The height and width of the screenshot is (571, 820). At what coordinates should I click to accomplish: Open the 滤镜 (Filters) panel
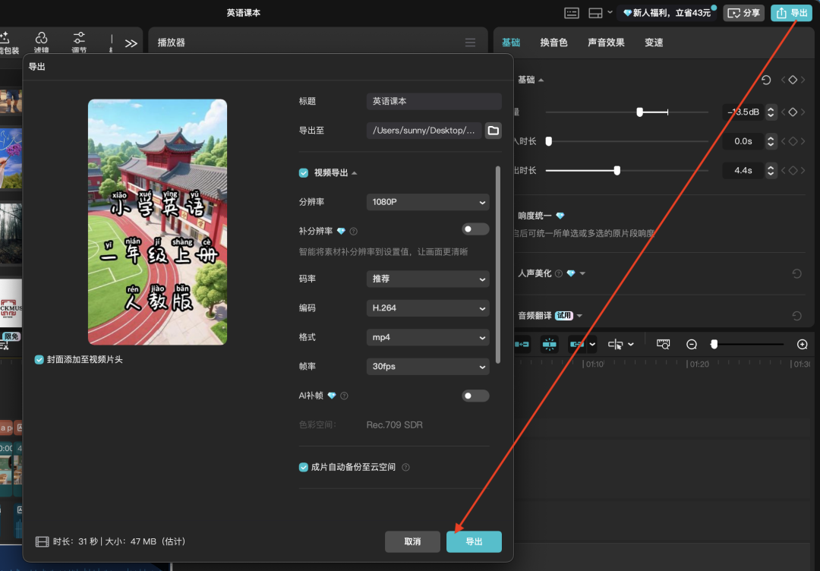pyautogui.click(x=42, y=41)
